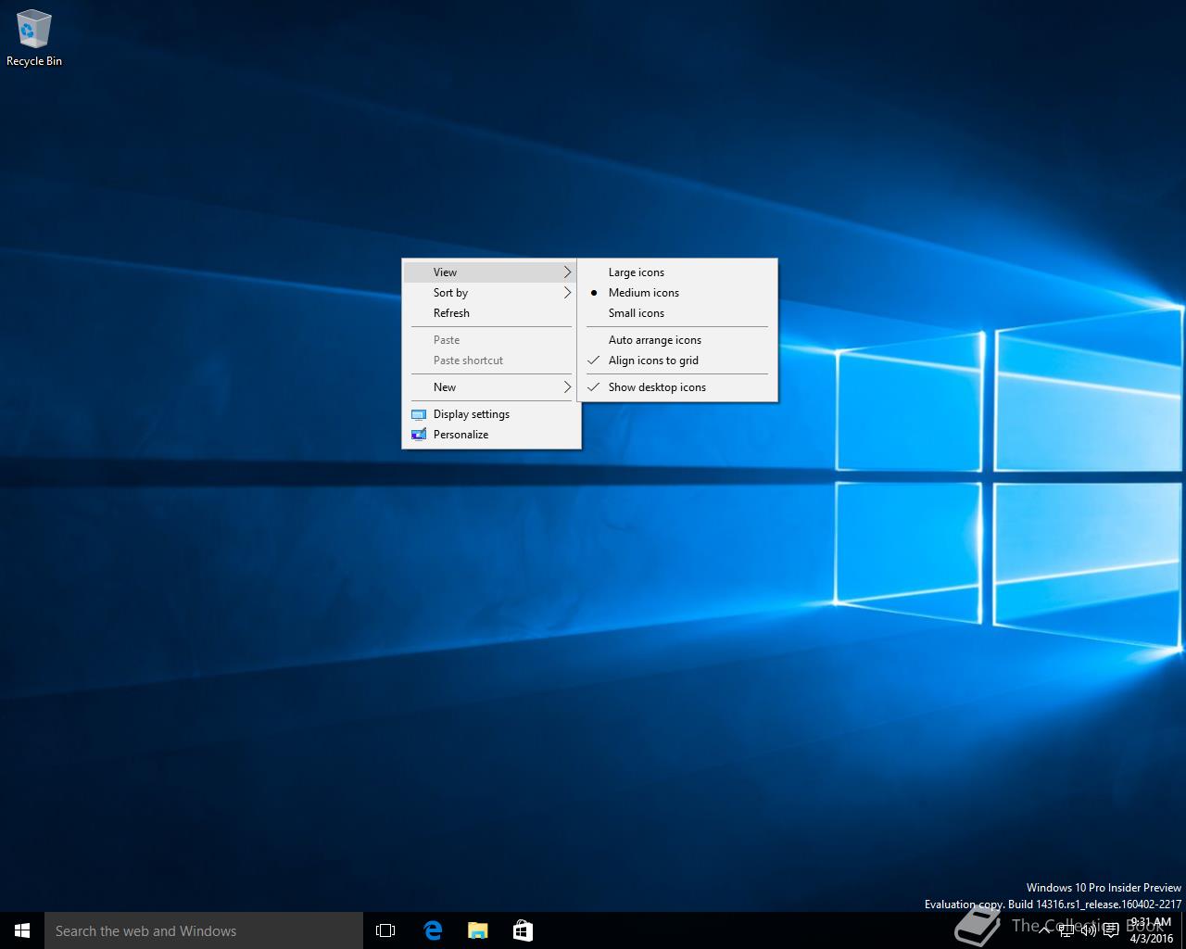
Task: Expand the Sort by submenu arrow
Action: pos(567,293)
